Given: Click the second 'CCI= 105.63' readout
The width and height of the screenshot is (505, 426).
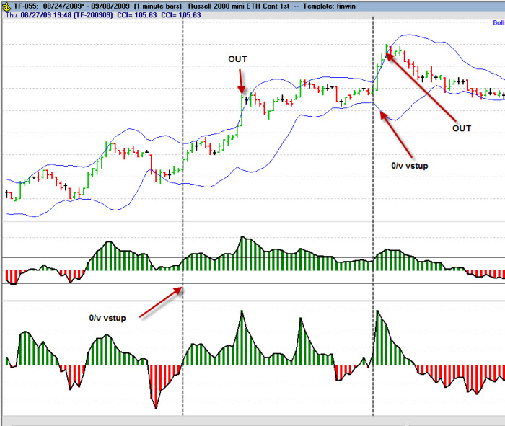Looking at the screenshot, I should tap(181, 15).
